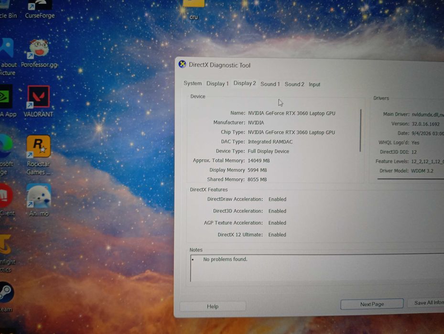Viewport: 444px width, 334px height.
Task: Click the DirectDraw Acceleration Enabled value
Action: (277, 199)
